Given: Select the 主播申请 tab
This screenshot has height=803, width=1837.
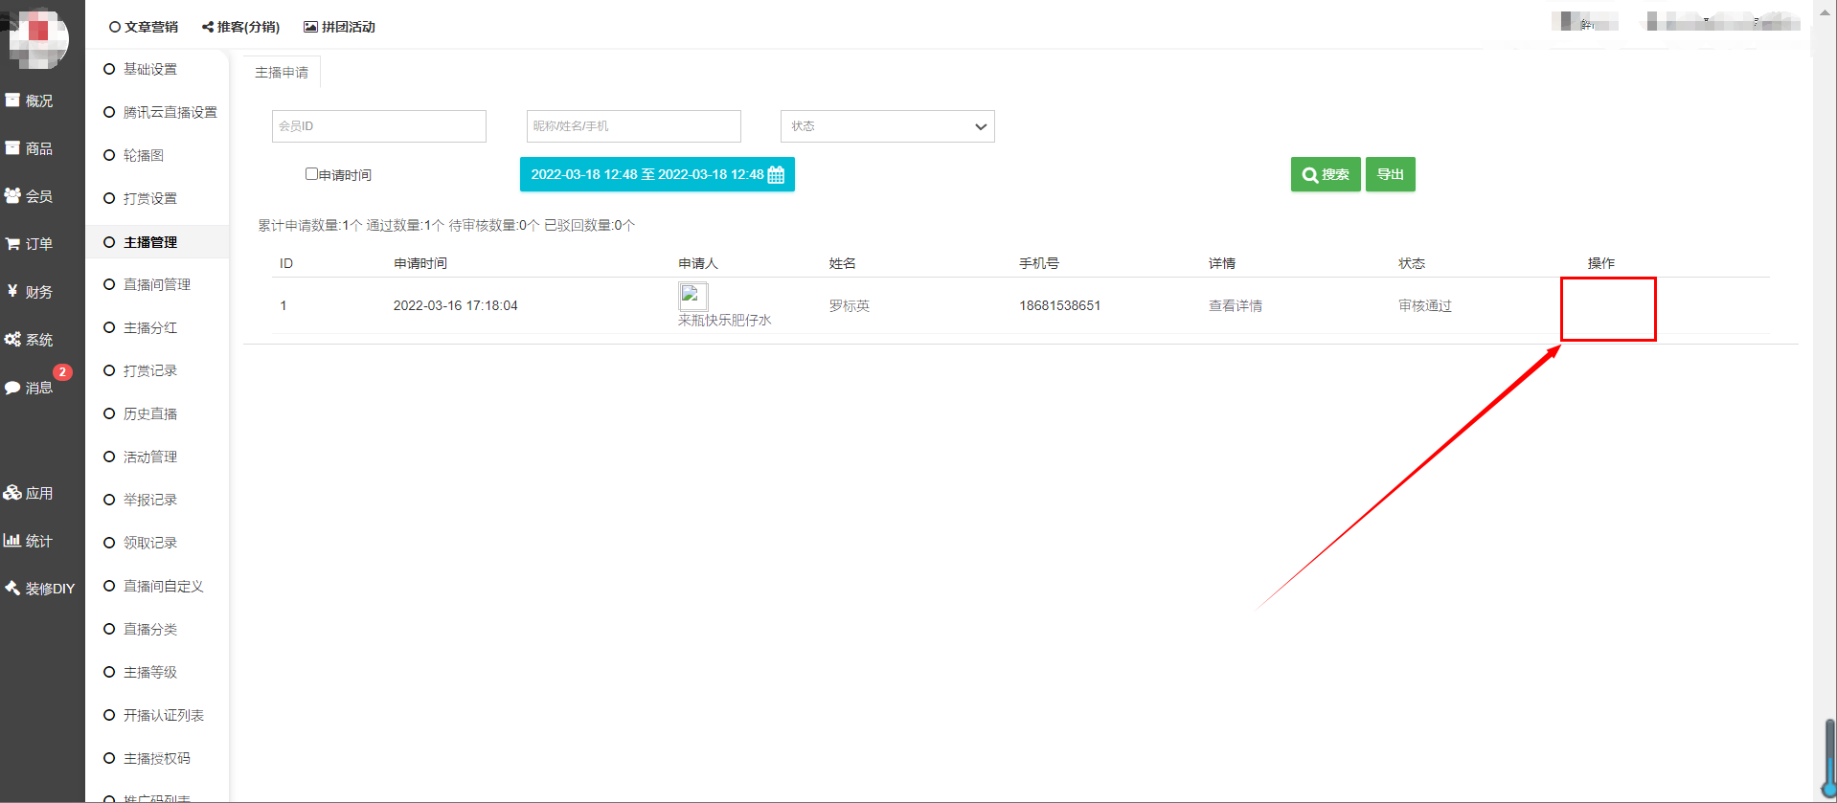Looking at the screenshot, I should tap(282, 73).
